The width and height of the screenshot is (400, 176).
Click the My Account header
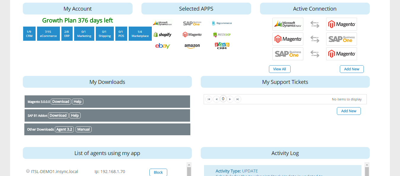pos(78,9)
